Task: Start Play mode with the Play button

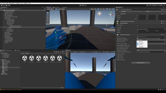Action: [x=80, y=5]
